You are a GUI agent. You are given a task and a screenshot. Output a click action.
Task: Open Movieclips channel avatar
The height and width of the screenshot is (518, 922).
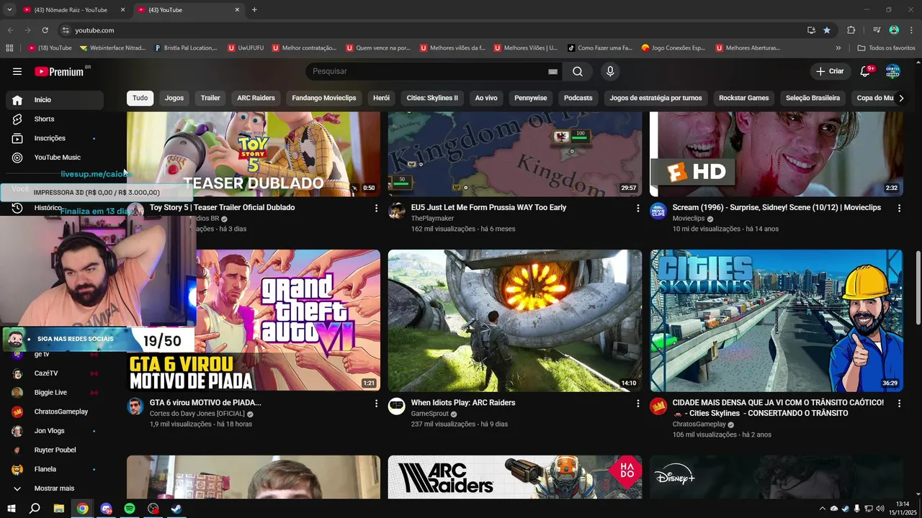(x=658, y=211)
